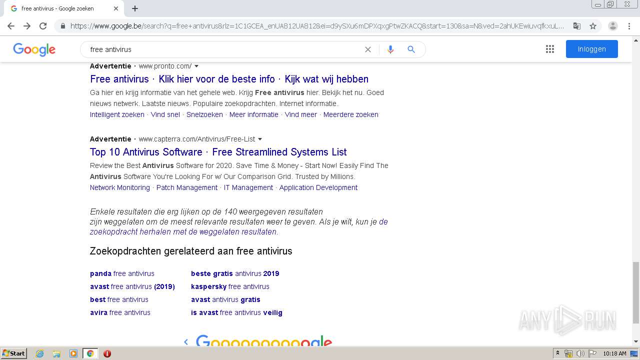Select related search 'avast free antivirus (2019)'

point(132,286)
